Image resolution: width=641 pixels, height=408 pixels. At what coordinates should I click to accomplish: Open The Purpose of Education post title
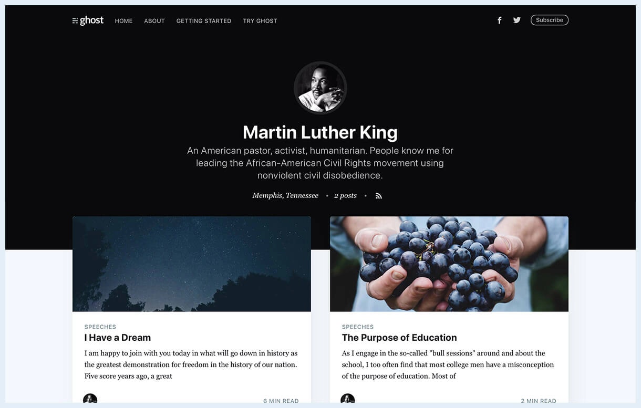click(399, 338)
